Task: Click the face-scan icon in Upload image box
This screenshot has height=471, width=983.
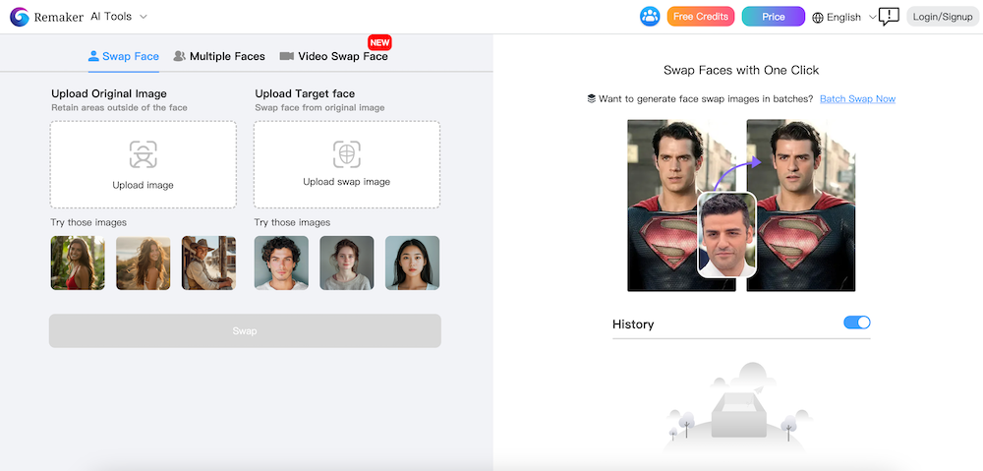Action: (143, 154)
